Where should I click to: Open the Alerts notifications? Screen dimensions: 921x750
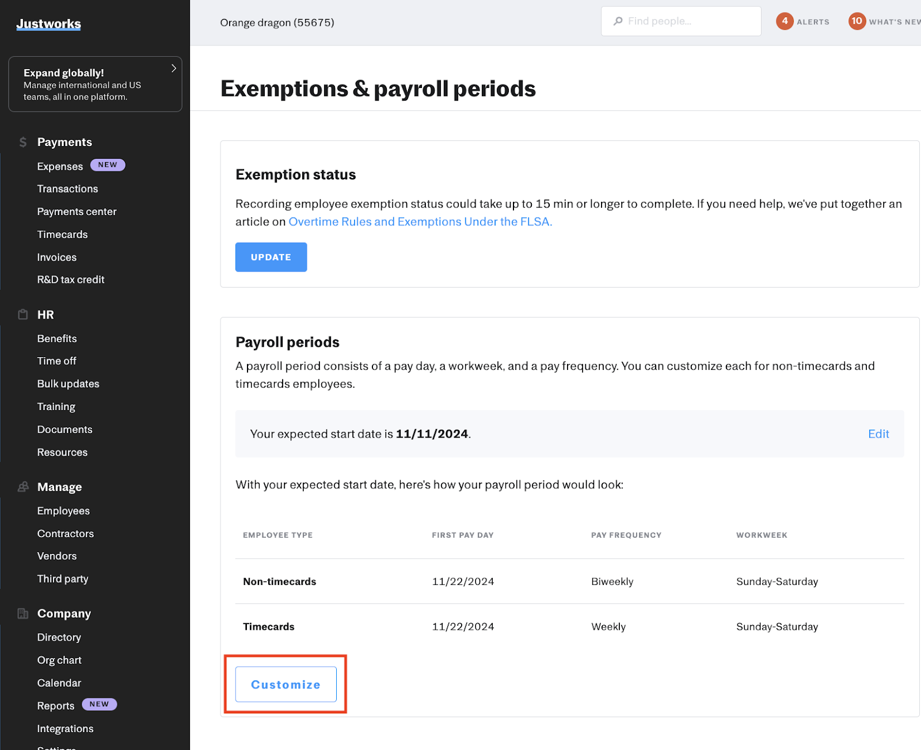pos(803,21)
